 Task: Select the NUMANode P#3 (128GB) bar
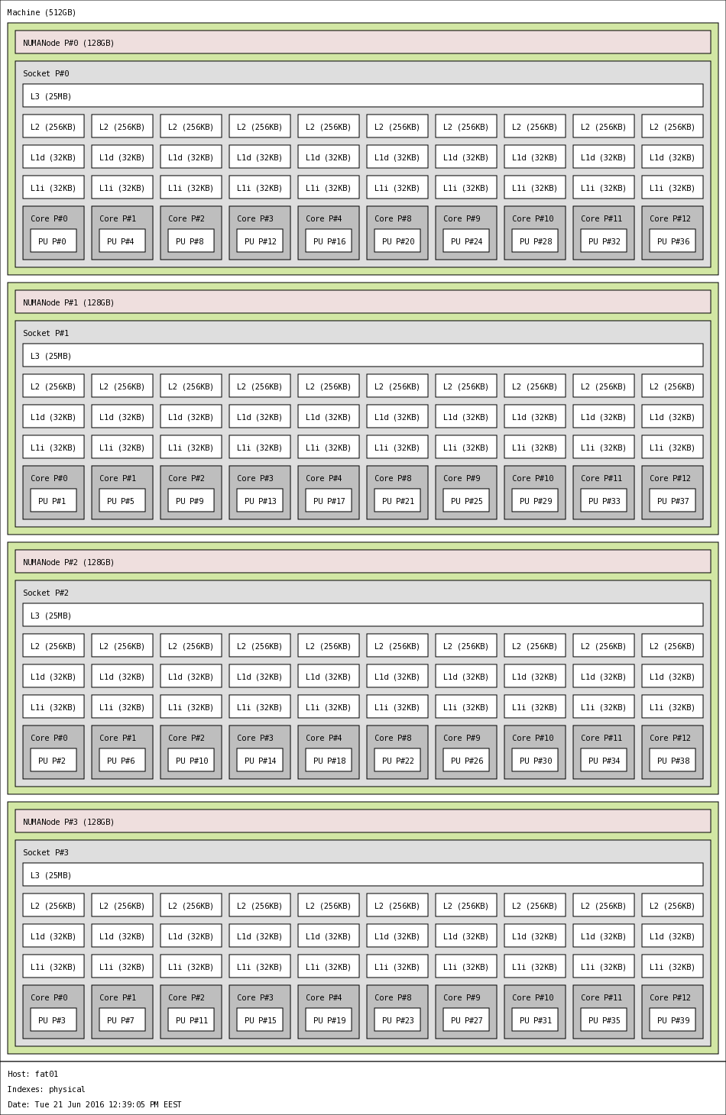(362, 821)
